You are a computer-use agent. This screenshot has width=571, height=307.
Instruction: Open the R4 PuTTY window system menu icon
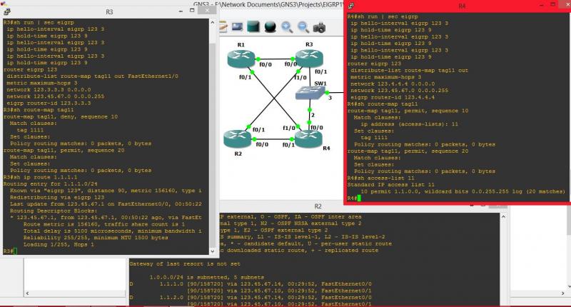(x=351, y=6)
